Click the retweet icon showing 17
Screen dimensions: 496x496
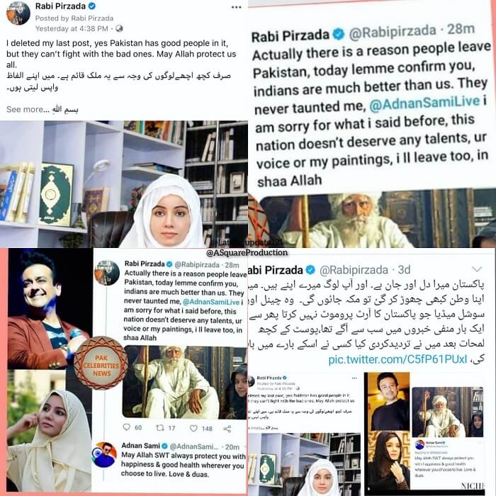pos(160,428)
